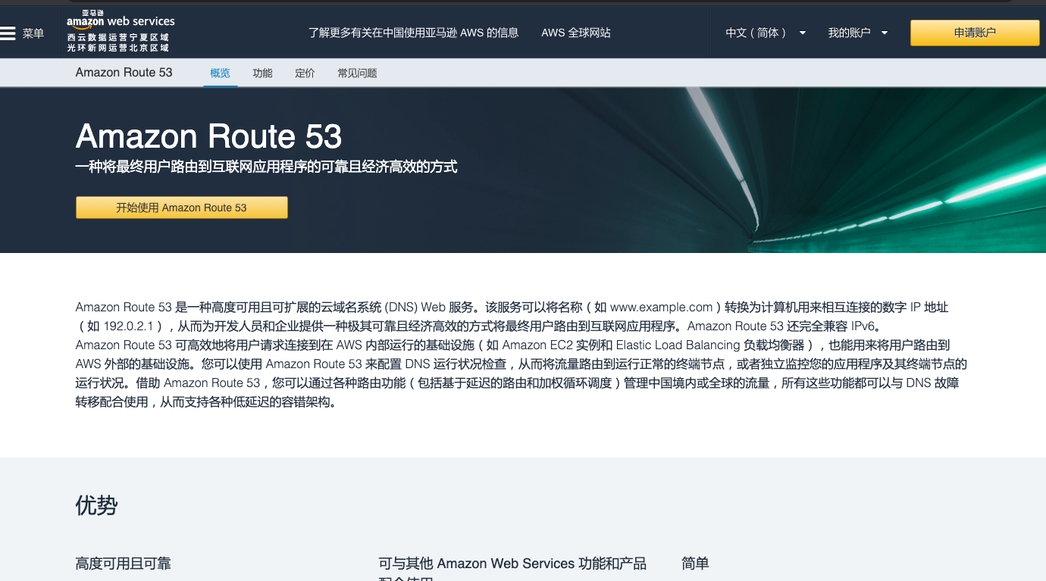This screenshot has height=581, width=1046.
Task: Click 西云数据运营宁夏区域 text under logo
Action: (117, 37)
